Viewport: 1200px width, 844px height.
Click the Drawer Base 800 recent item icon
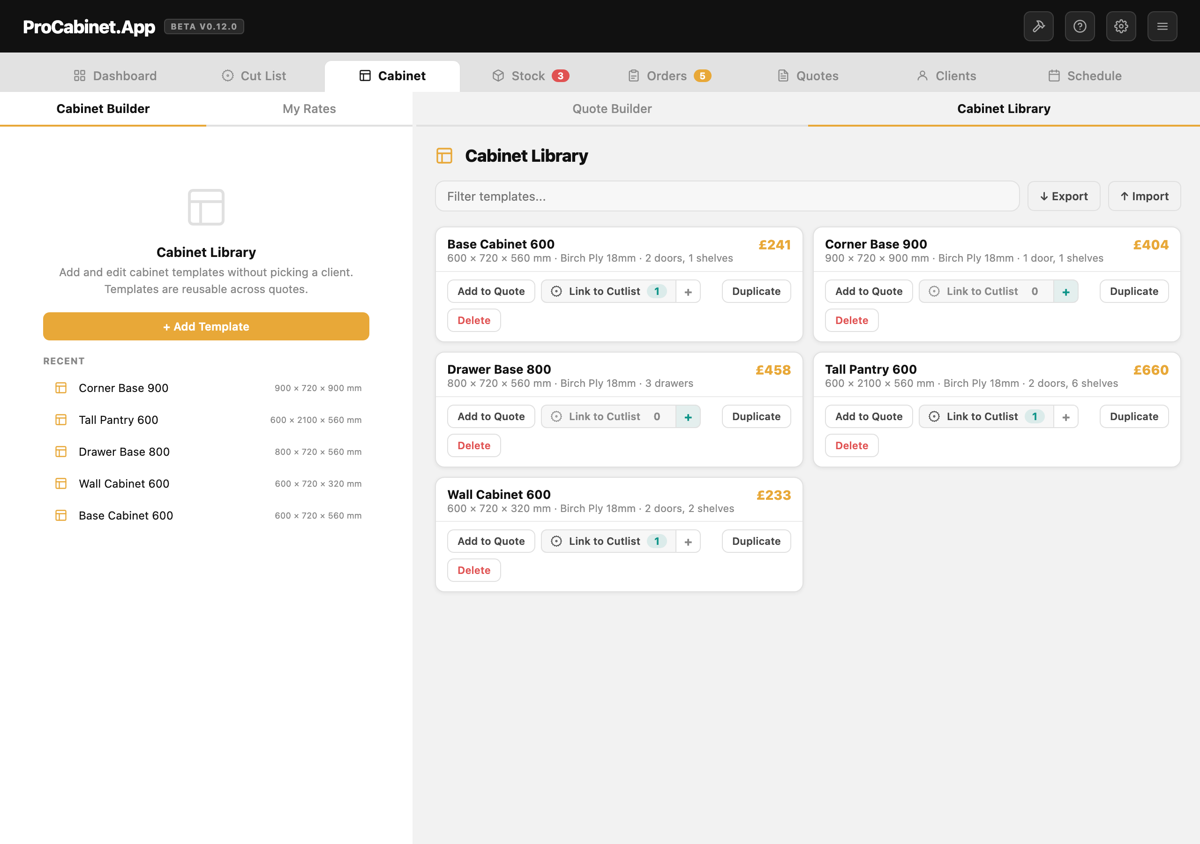(61, 452)
